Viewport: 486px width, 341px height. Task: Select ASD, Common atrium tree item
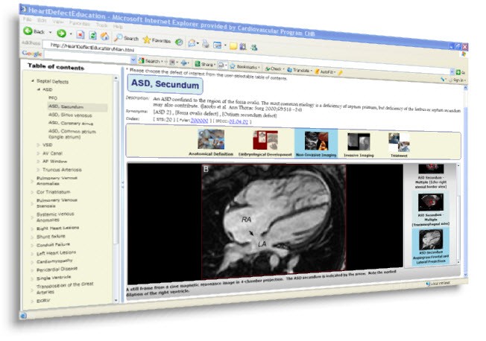pos(72,134)
